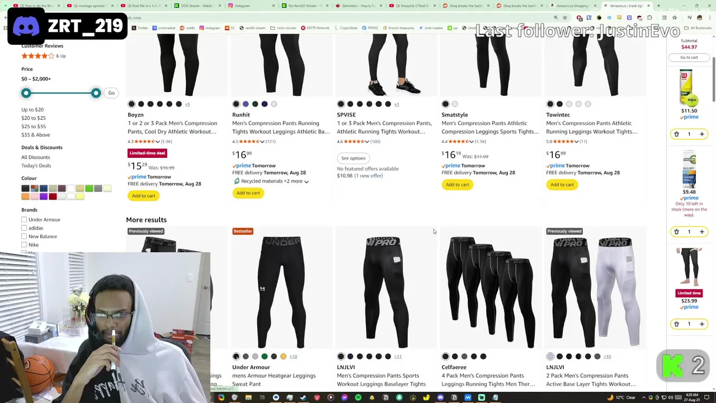Switch to the Instagram browser tab

(x=249, y=6)
